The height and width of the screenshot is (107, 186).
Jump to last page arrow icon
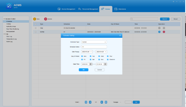pyautogui.click(x=106, y=102)
